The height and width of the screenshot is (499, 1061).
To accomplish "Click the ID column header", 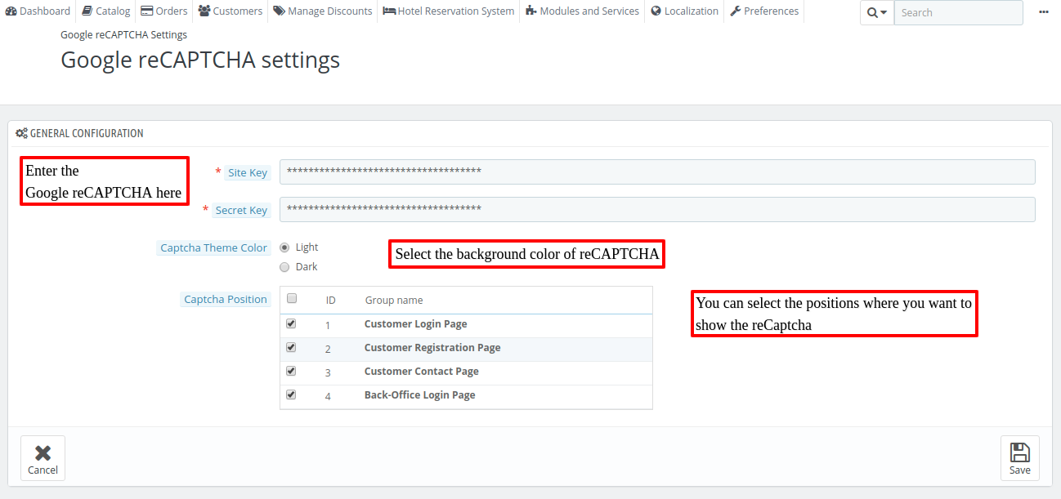I will pos(331,301).
